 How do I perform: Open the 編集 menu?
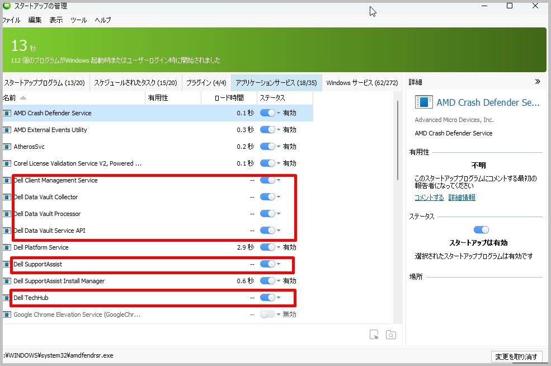pos(35,20)
